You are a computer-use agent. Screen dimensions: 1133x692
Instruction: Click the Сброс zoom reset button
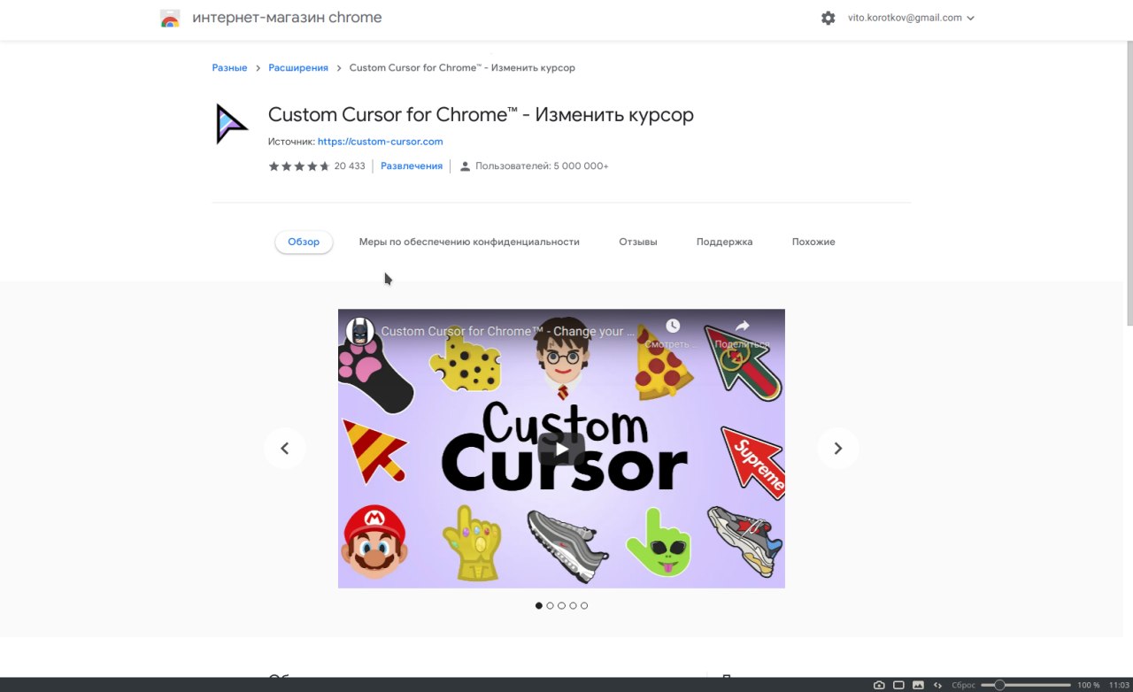tap(963, 685)
